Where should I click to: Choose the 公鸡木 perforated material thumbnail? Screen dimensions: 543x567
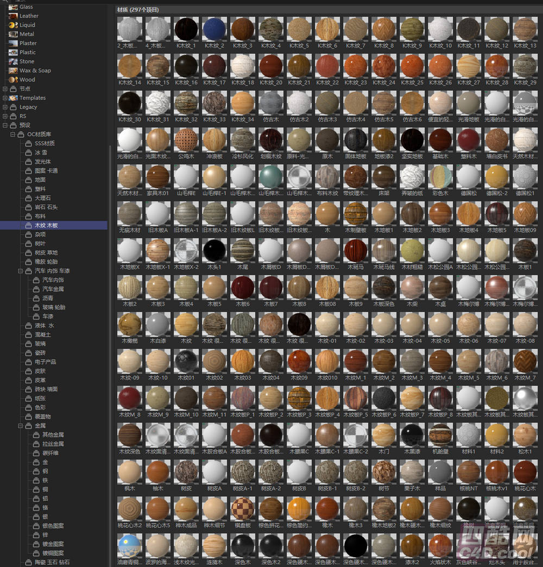point(186,140)
